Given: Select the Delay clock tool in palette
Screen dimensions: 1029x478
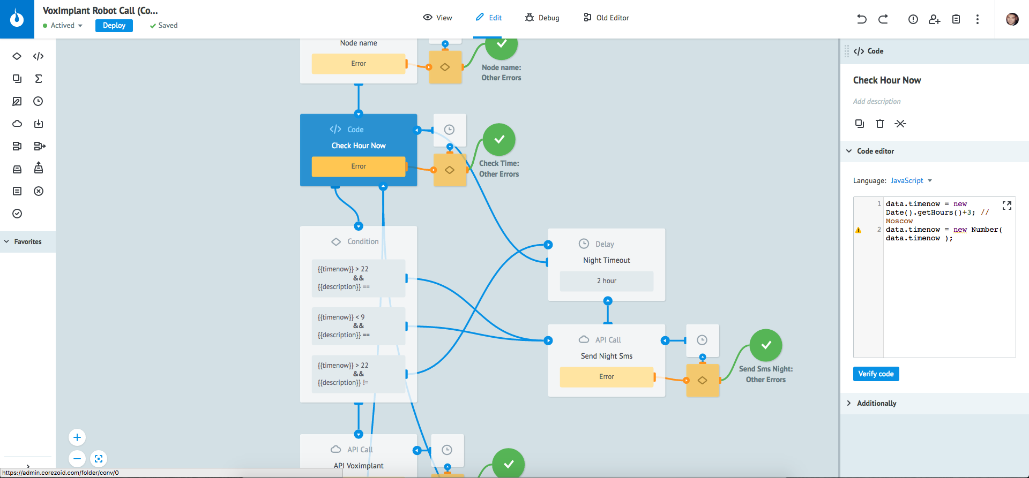Looking at the screenshot, I should coord(38,101).
